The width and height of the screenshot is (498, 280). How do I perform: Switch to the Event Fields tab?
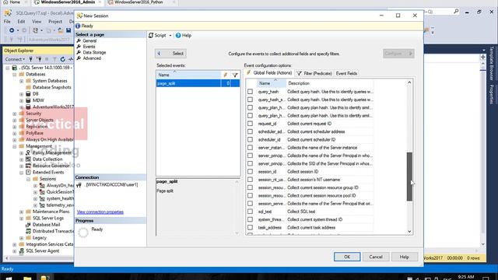pyautogui.click(x=346, y=73)
